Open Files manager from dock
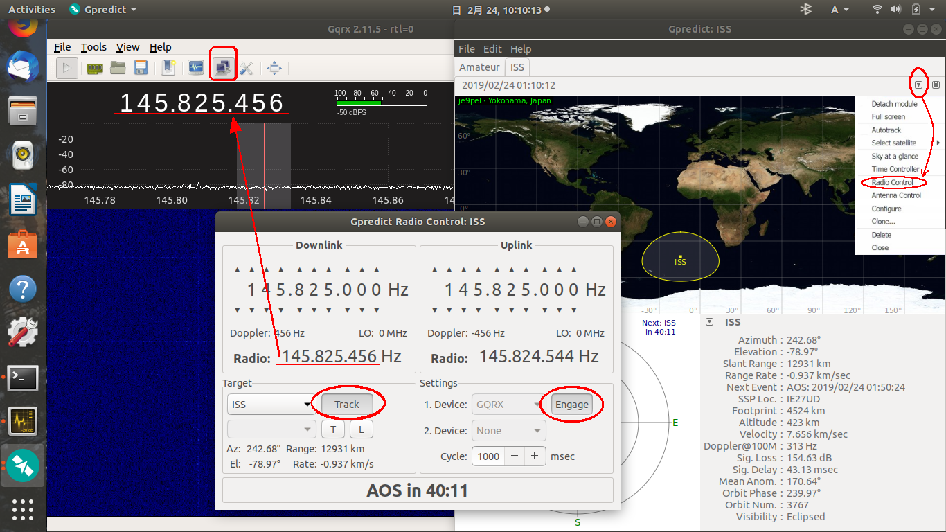946x532 pixels. click(23, 111)
